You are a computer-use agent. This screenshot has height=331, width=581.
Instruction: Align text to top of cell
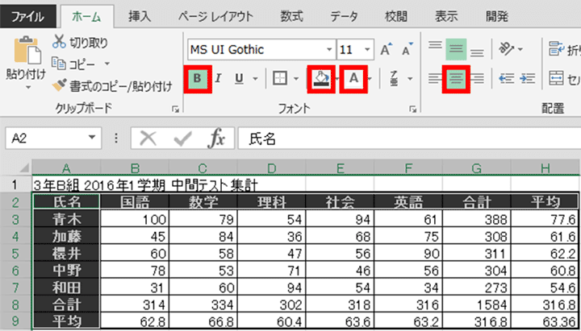(435, 46)
